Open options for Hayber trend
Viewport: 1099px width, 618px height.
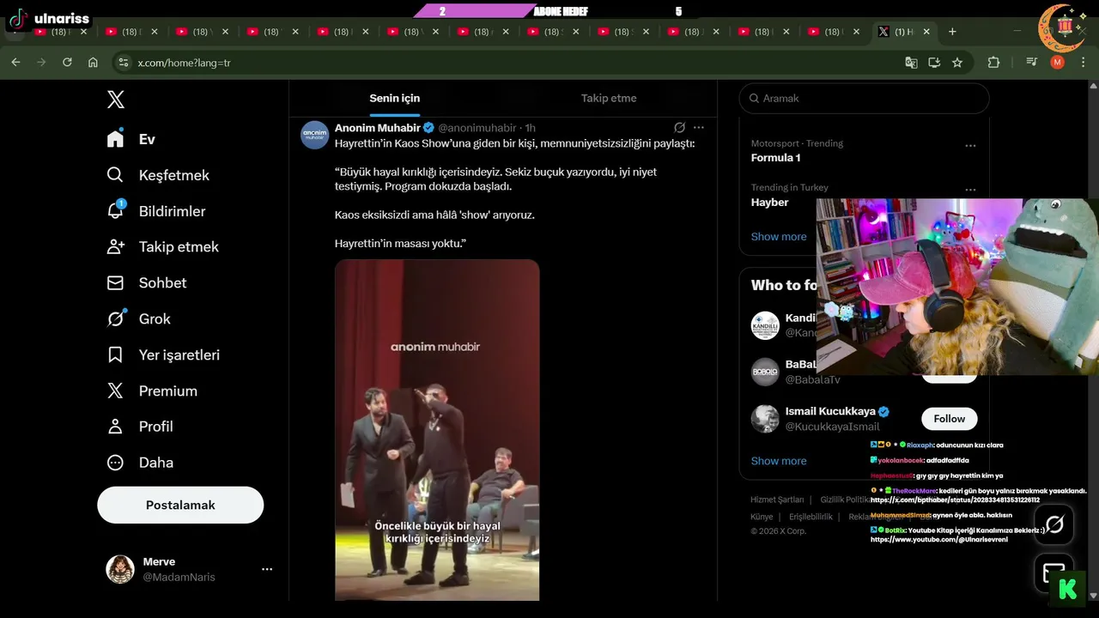coord(970,190)
